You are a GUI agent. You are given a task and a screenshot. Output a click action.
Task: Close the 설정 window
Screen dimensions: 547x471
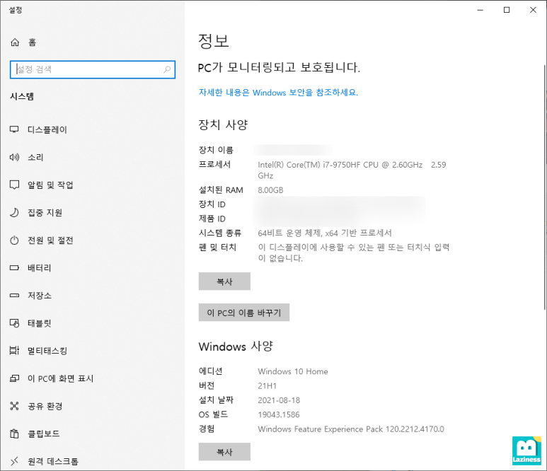coord(533,10)
